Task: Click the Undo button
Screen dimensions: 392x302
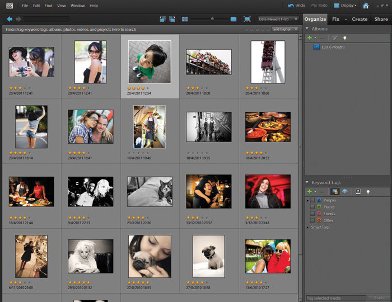Action: coord(296,6)
